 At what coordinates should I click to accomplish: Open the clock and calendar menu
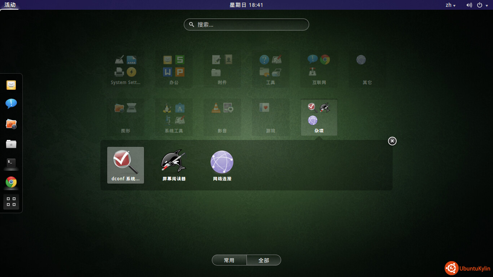pyautogui.click(x=247, y=5)
